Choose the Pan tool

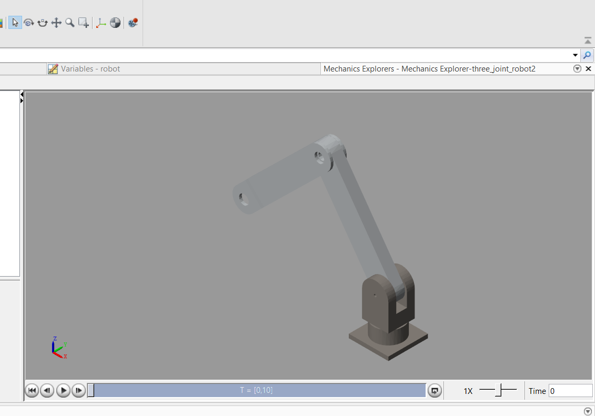pos(56,23)
